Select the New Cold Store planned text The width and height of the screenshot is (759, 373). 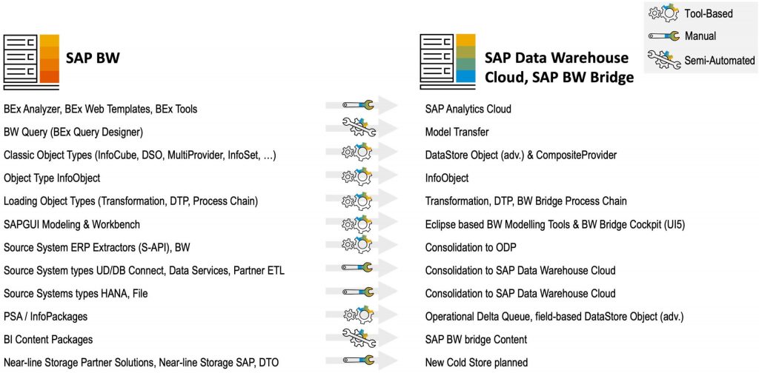[477, 363]
